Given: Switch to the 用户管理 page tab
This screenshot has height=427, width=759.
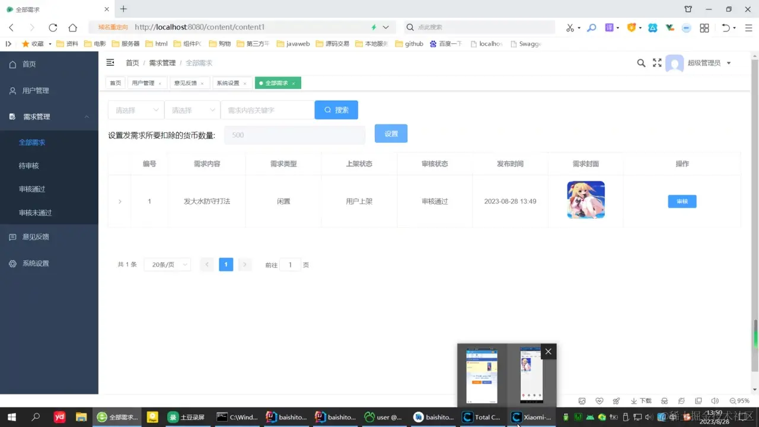Looking at the screenshot, I should pyautogui.click(x=143, y=83).
